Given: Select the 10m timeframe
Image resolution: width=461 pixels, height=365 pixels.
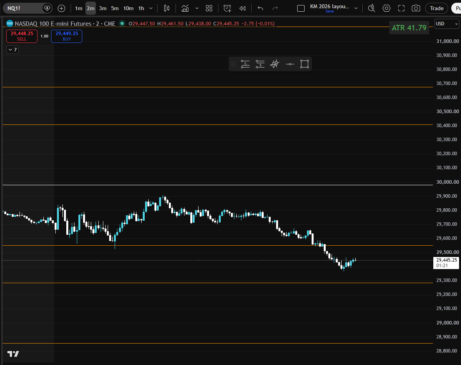Looking at the screenshot, I should click(128, 8).
